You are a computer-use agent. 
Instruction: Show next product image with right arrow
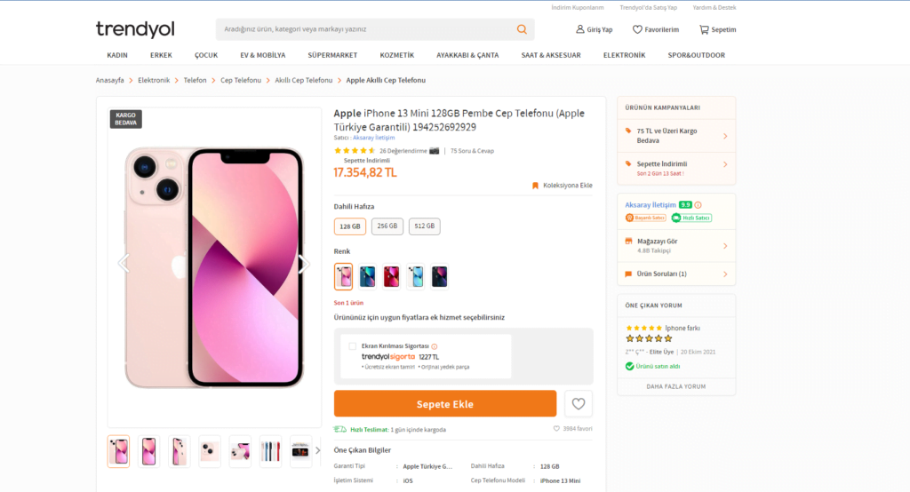(x=303, y=263)
